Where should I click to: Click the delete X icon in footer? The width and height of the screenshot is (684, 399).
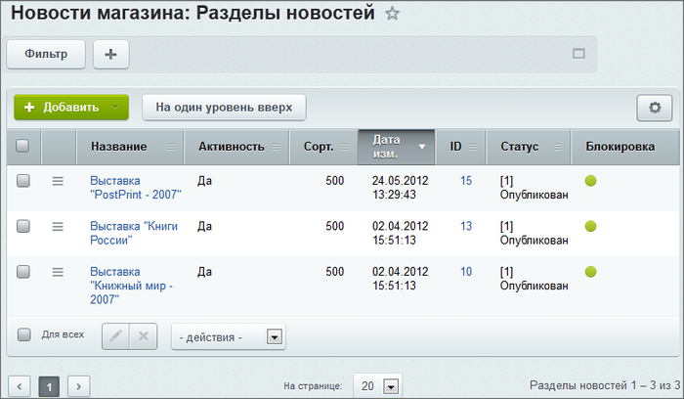[144, 336]
